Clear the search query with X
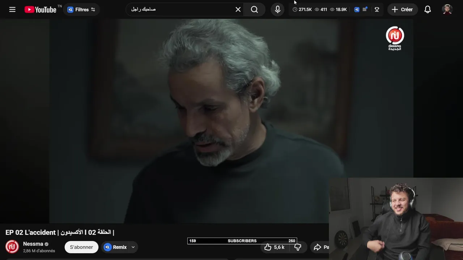Viewport: 463px width, 260px height. click(238, 9)
